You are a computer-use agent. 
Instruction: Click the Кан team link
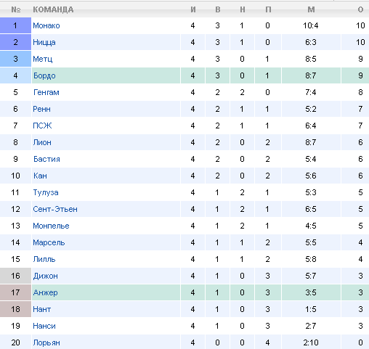[x=40, y=176]
